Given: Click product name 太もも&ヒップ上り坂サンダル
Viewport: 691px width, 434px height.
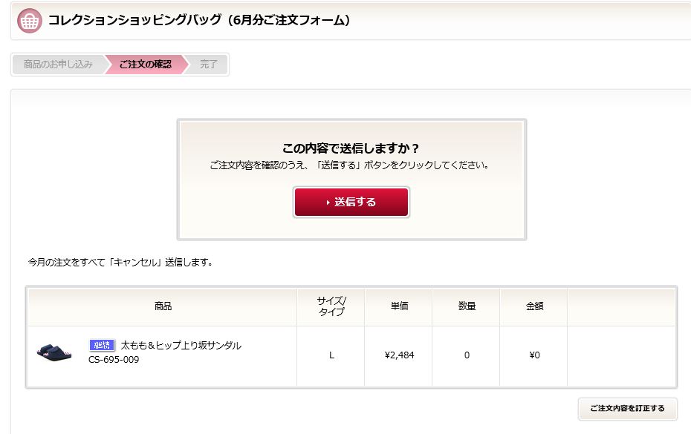Looking at the screenshot, I should (x=181, y=346).
